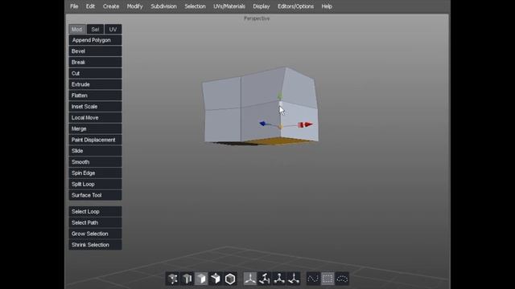
Task: Click the Slide tool button
Action: [x=95, y=151]
